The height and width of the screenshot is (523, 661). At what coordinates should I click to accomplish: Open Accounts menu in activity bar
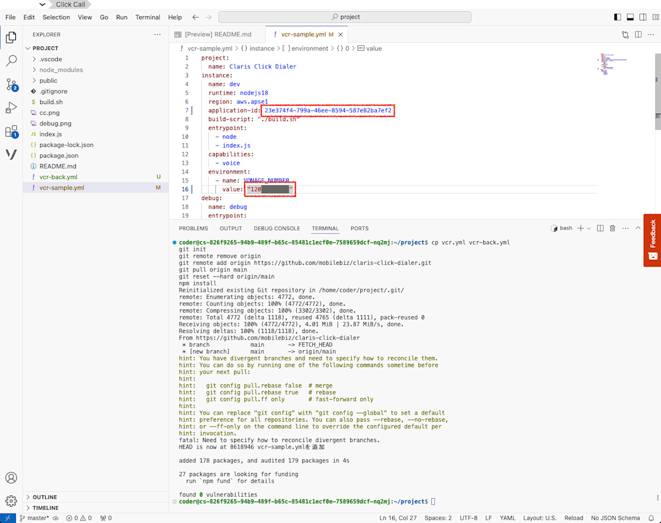pos(11,478)
